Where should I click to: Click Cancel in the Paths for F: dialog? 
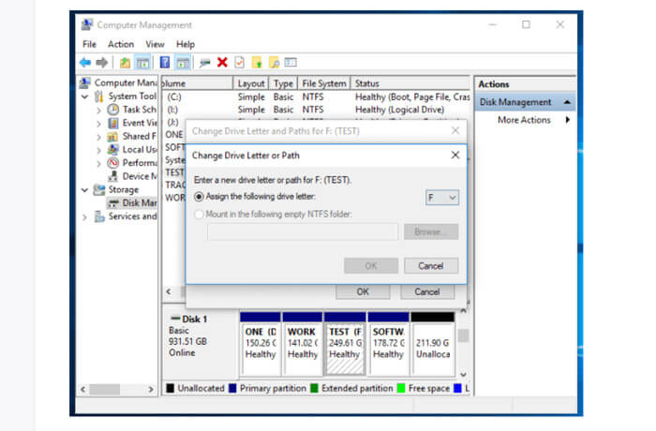(x=427, y=291)
